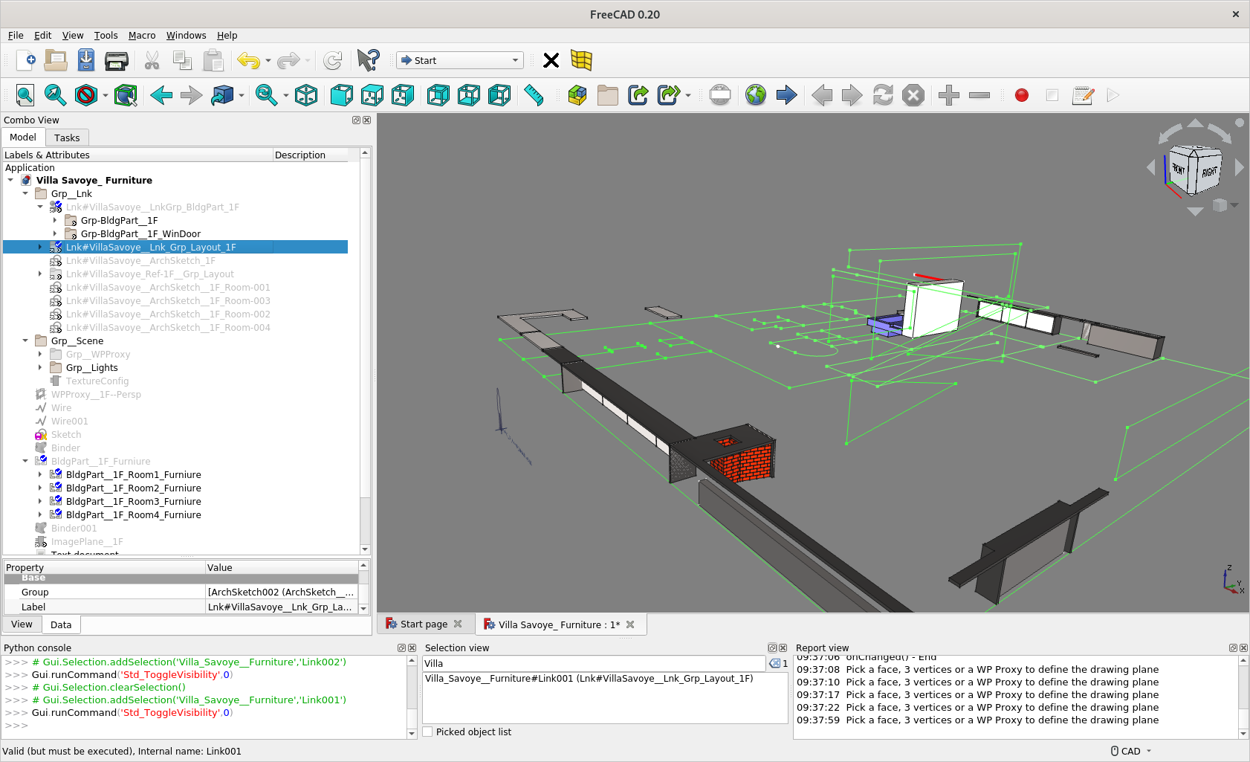Expand BldgPart__1F_Room1_Furniure item
The height and width of the screenshot is (762, 1250).
[x=40, y=474]
